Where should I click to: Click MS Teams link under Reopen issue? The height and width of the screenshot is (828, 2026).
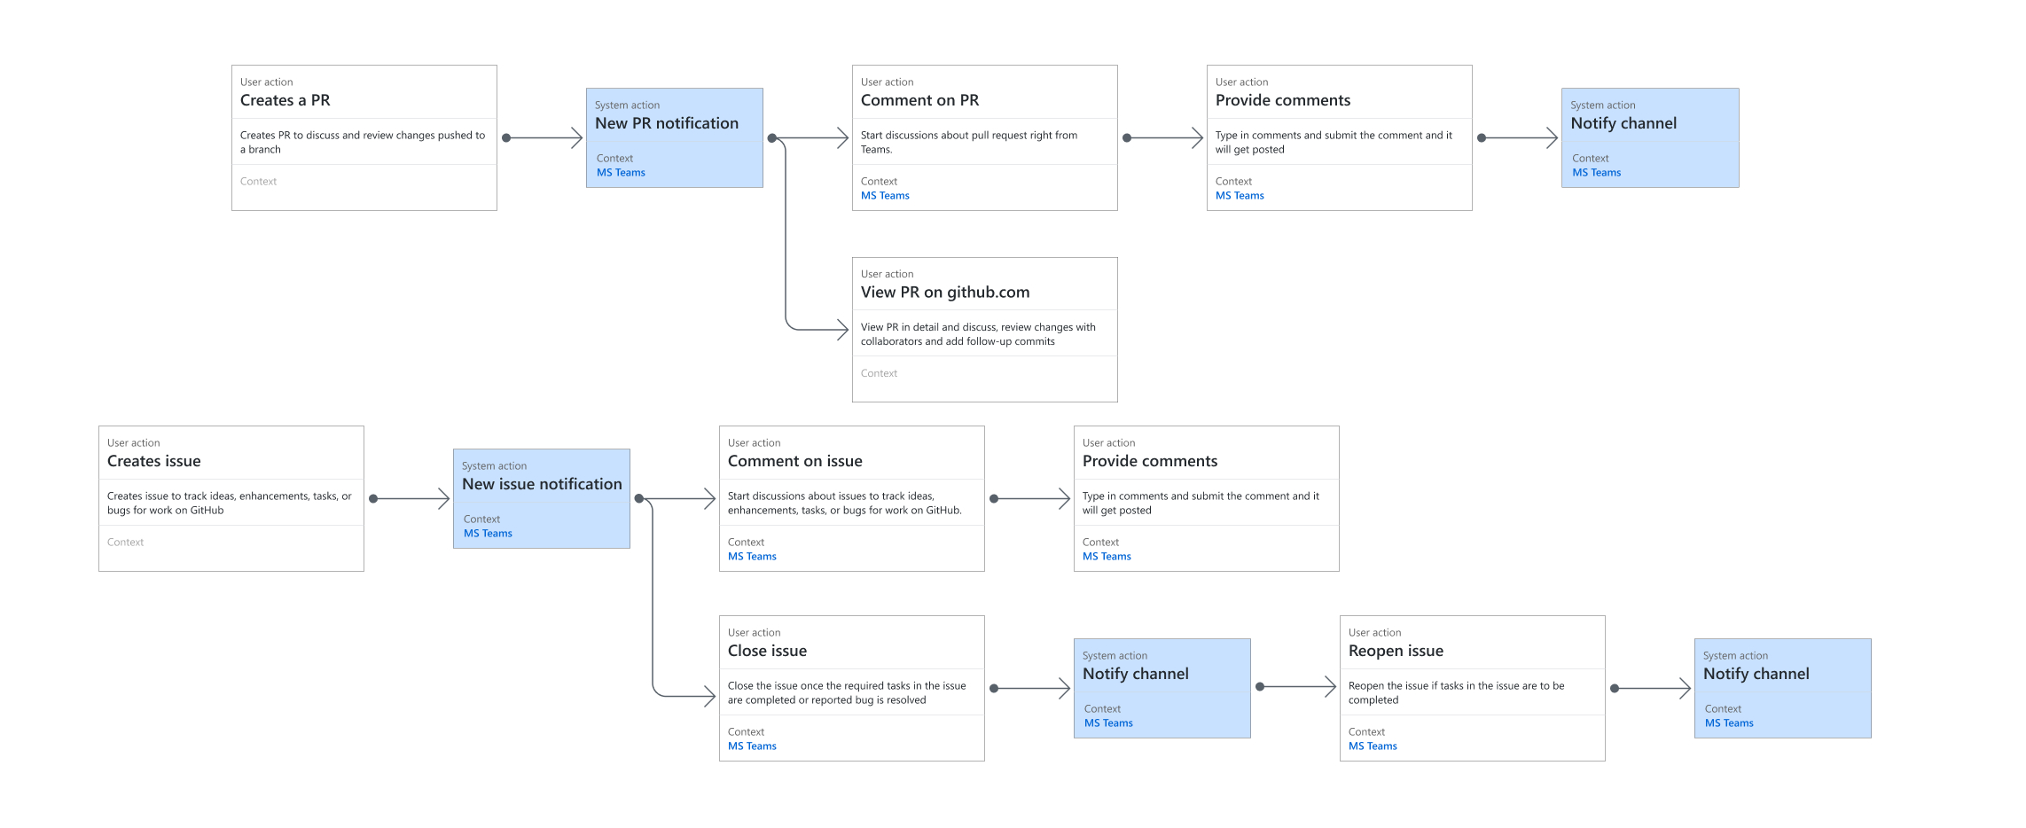coord(1373,746)
